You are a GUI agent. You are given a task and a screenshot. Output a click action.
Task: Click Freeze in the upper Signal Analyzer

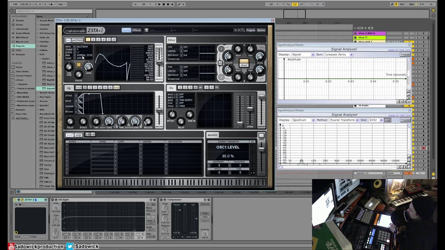[405, 55]
